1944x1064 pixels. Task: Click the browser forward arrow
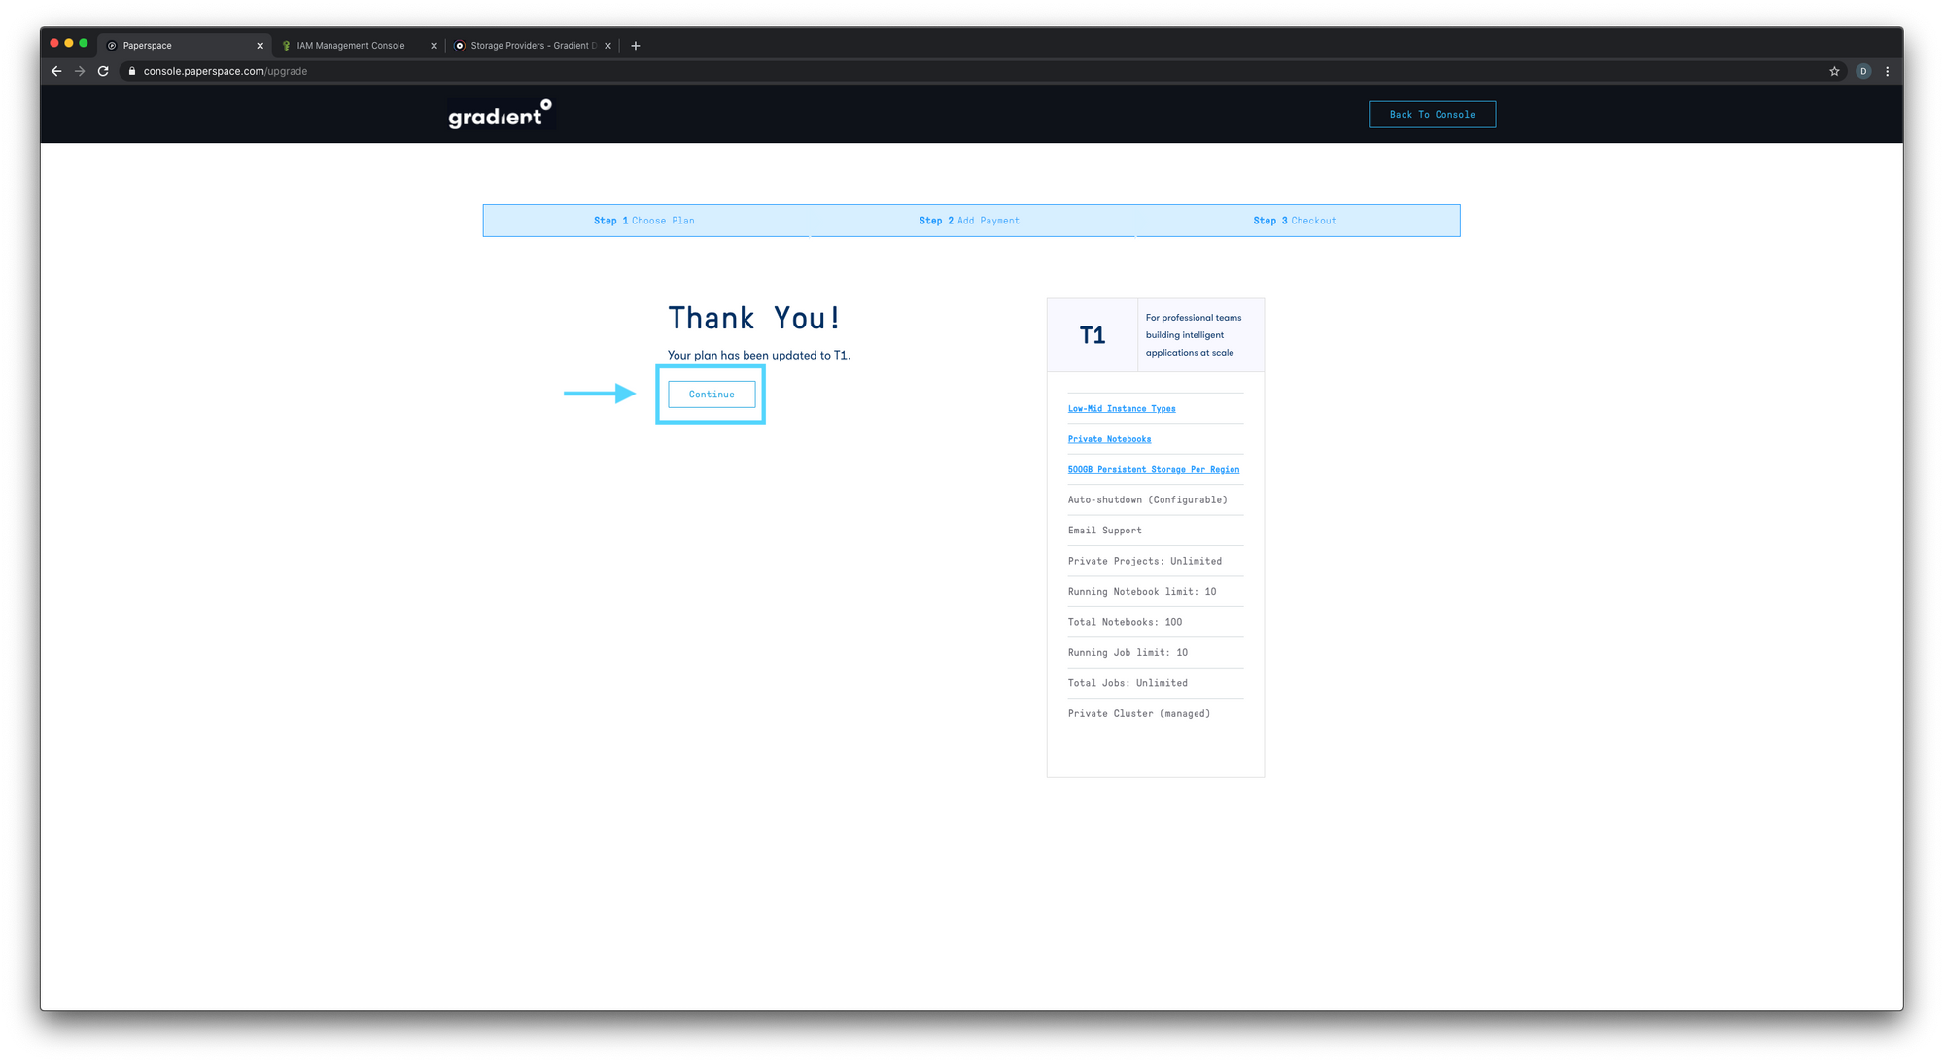(x=80, y=71)
